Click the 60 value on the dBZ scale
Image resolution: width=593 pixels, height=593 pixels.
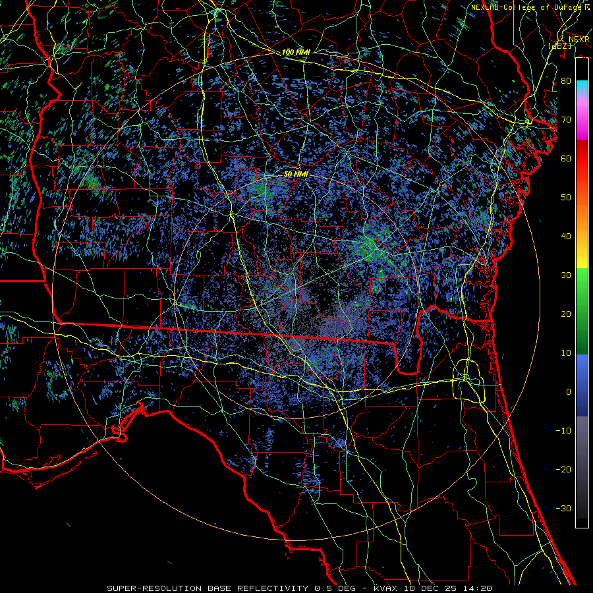coord(566,158)
